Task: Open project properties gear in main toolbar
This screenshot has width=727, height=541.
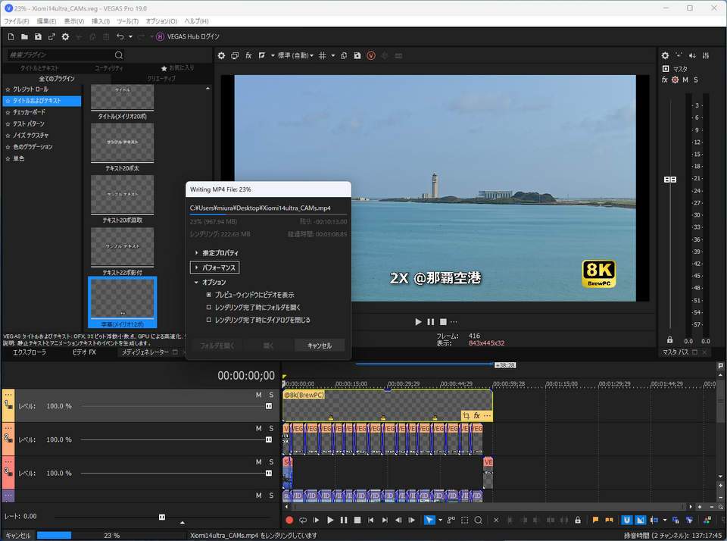Action: pyautogui.click(x=65, y=36)
